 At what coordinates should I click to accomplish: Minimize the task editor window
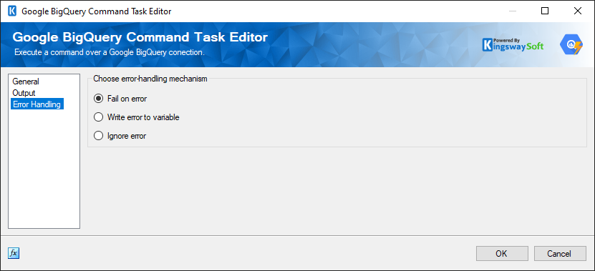512,11
